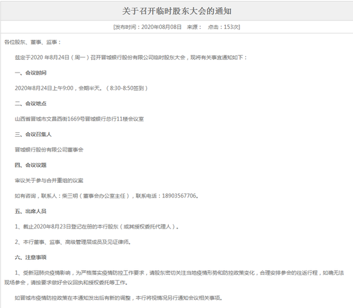Click the salutation line 各位股东、董事、监事
The image size is (353, 308).
(33, 42)
